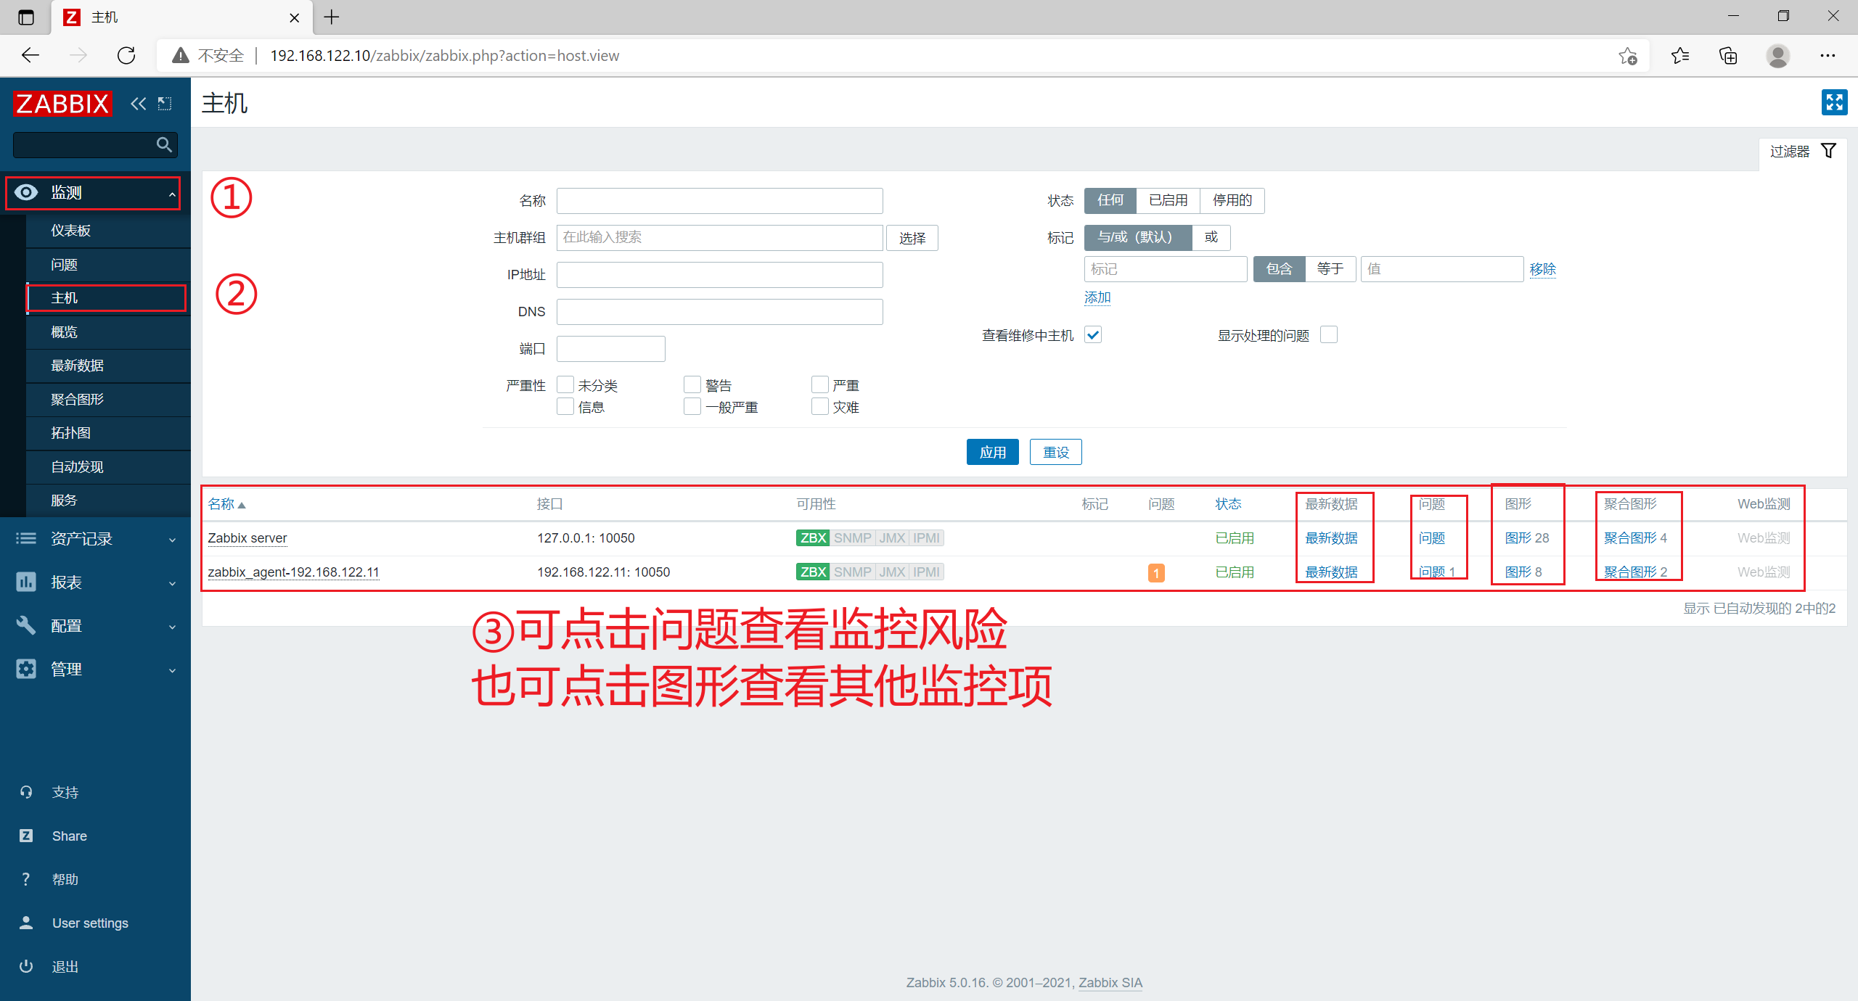Click the sidebar search magnifier icon
This screenshot has width=1858, height=1001.
(x=165, y=145)
